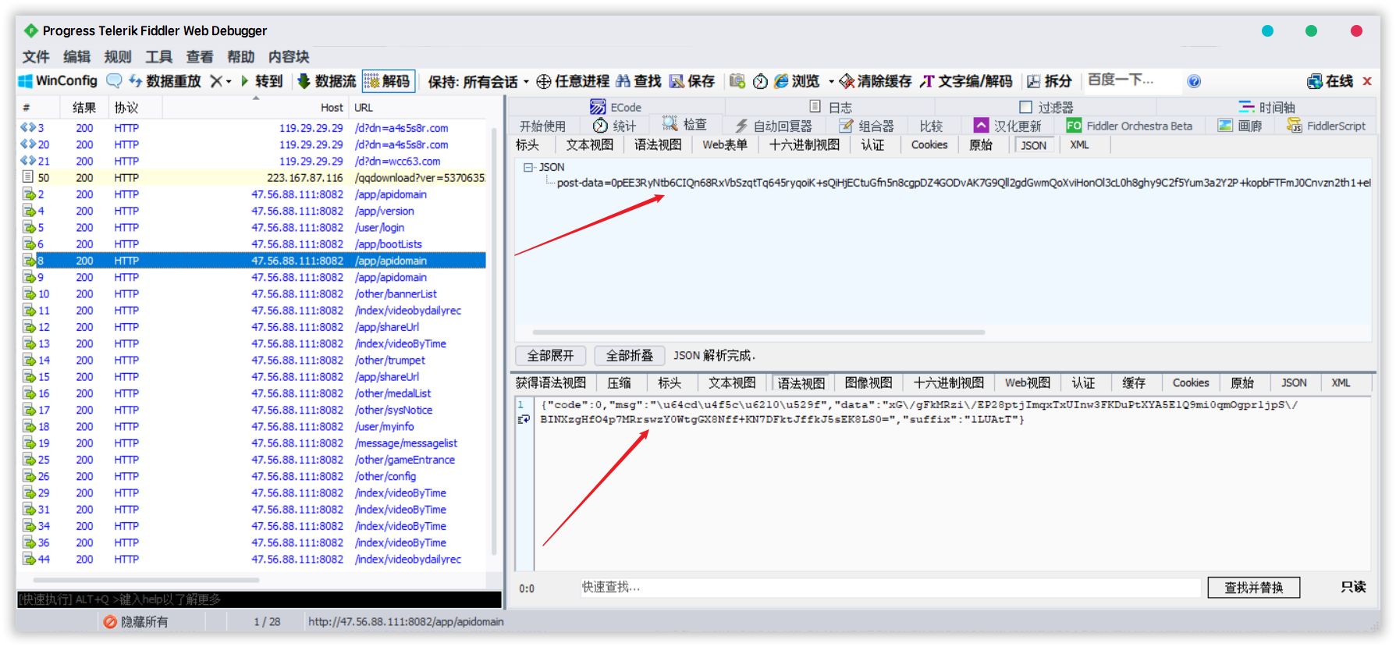Click the timer stopwatch icon
1396x647 pixels.
pyautogui.click(x=760, y=81)
